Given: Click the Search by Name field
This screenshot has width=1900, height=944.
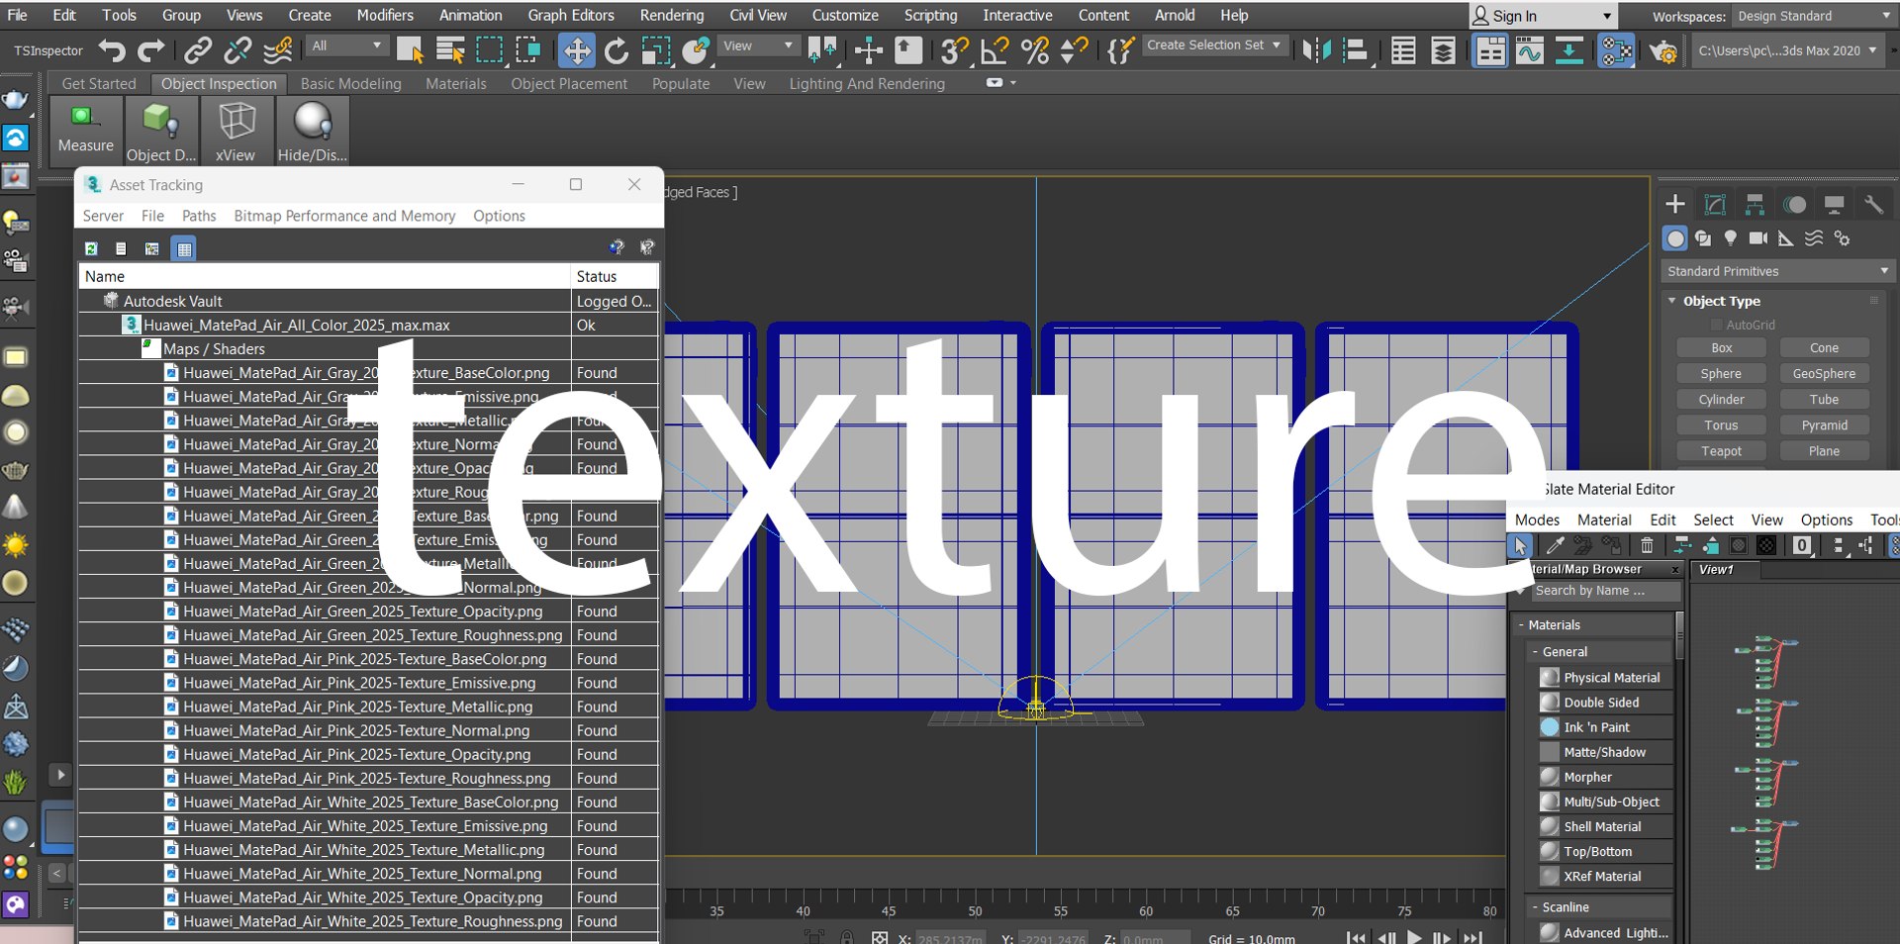Looking at the screenshot, I should [1603, 591].
